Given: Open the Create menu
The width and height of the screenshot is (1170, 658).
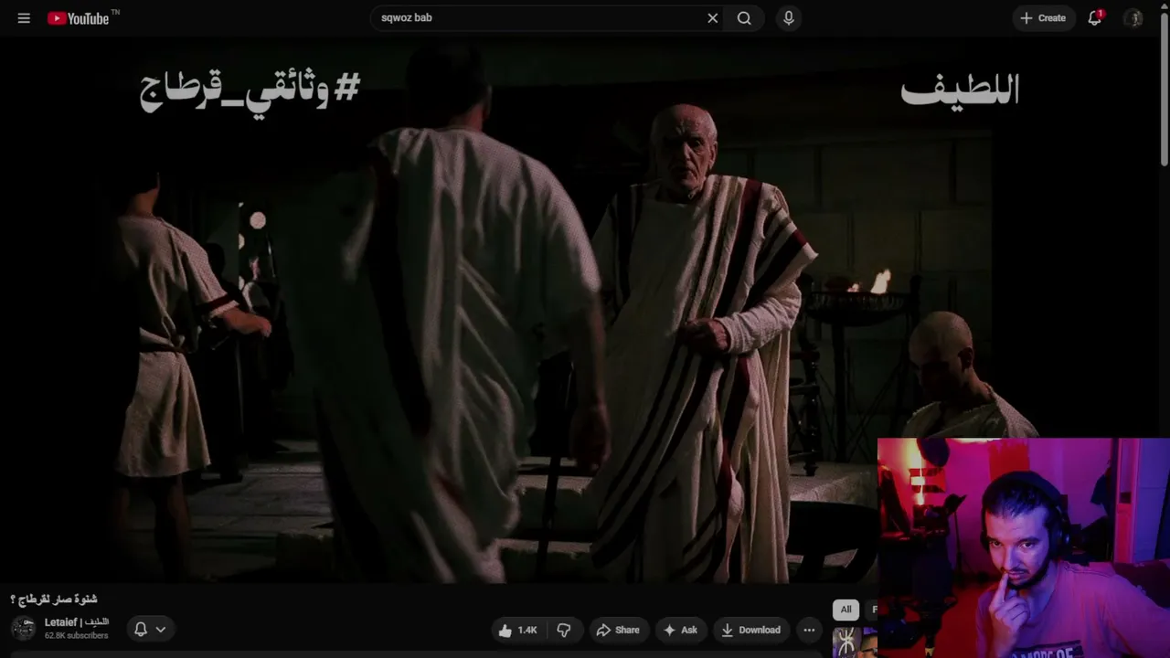Looking at the screenshot, I should tap(1043, 18).
